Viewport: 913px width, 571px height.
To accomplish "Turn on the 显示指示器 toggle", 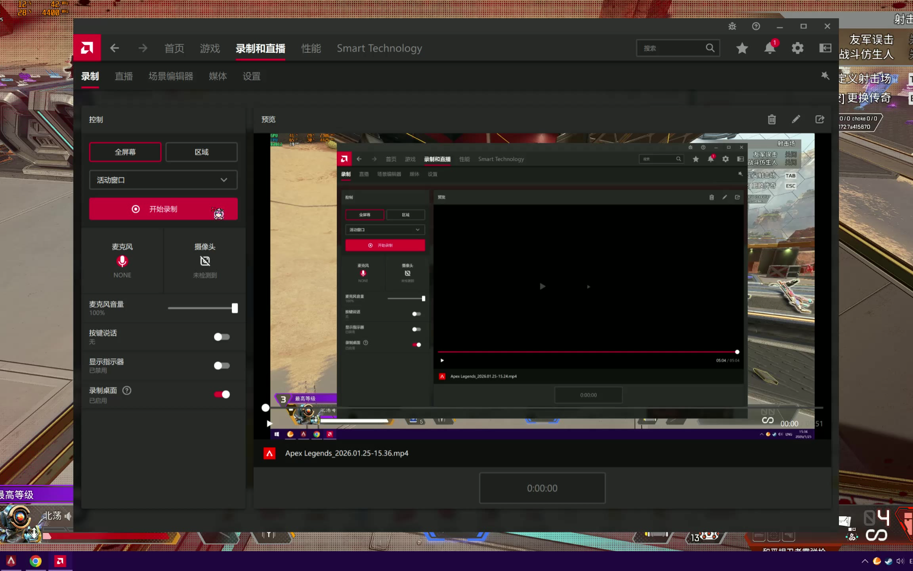I will [222, 366].
